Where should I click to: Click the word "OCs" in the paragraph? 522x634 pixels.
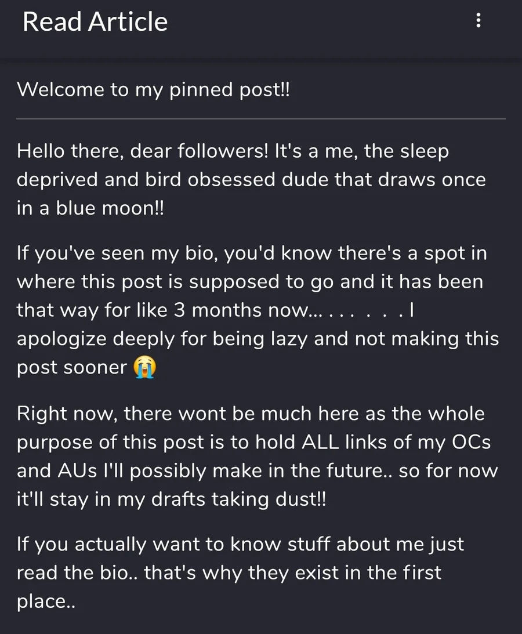(467, 442)
